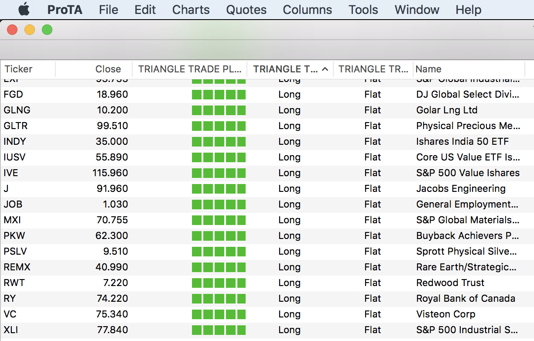534x341 pixels.
Task: Click the green bars in GLNG row
Action: [x=219, y=110]
